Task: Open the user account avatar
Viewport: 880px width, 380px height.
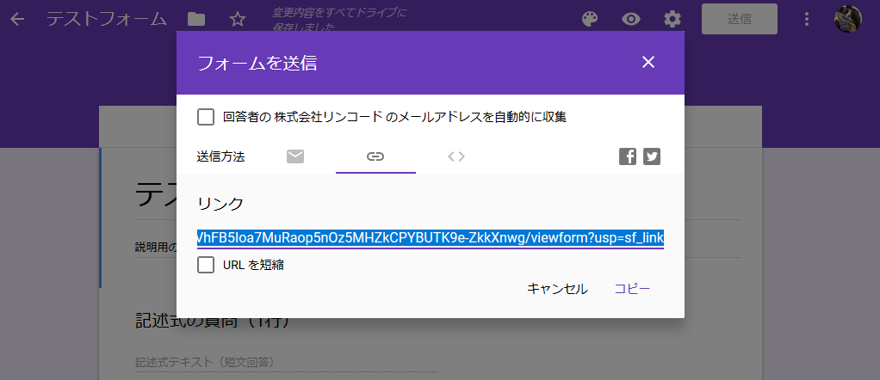Action: point(847,19)
